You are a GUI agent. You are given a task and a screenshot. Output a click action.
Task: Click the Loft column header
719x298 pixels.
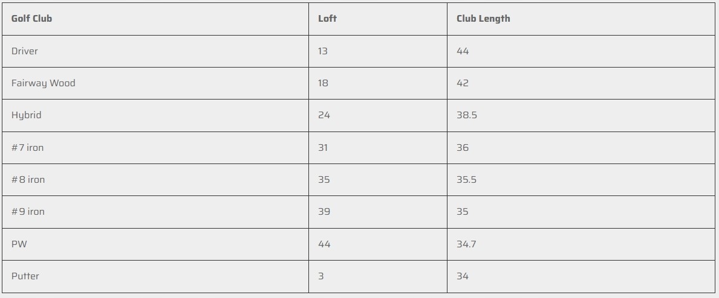[x=327, y=19]
